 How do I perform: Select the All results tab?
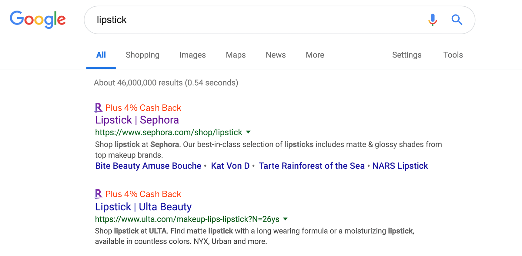click(x=101, y=55)
